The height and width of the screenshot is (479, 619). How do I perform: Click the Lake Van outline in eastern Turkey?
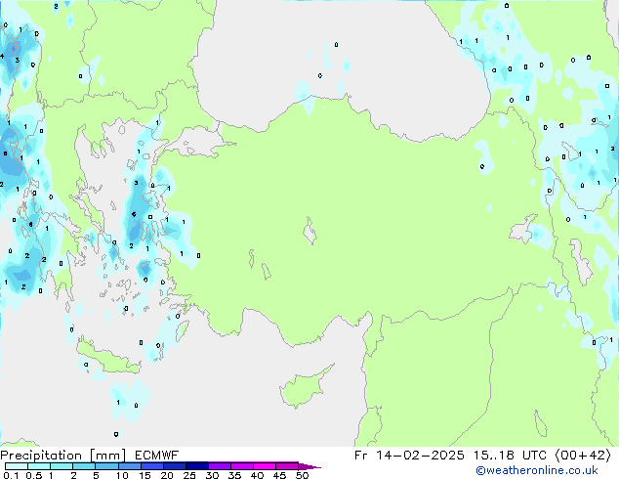click(x=523, y=229)
